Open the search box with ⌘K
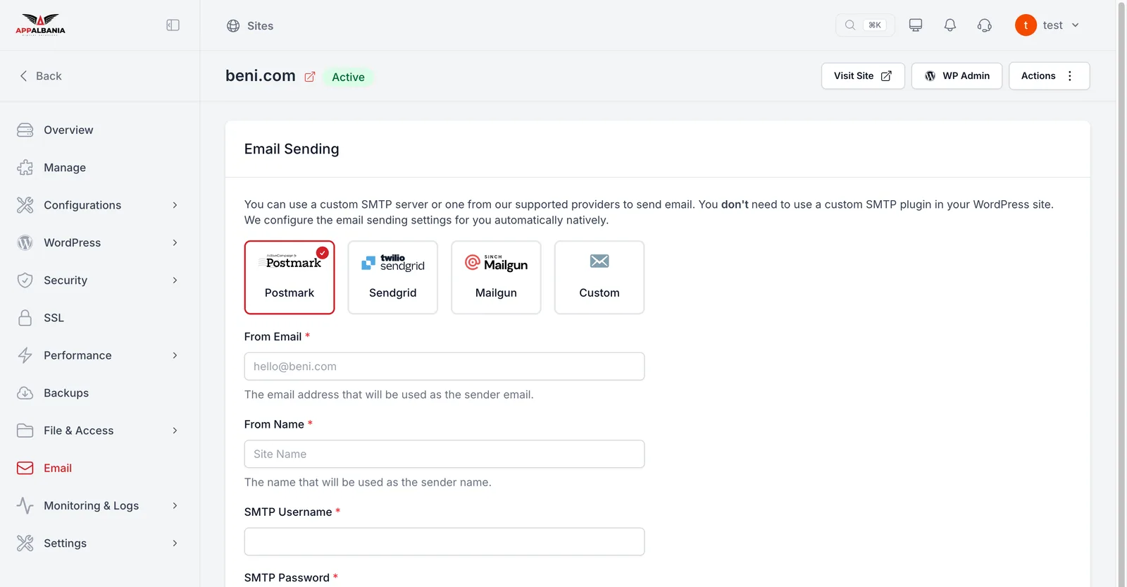 (x=865, y=25)
